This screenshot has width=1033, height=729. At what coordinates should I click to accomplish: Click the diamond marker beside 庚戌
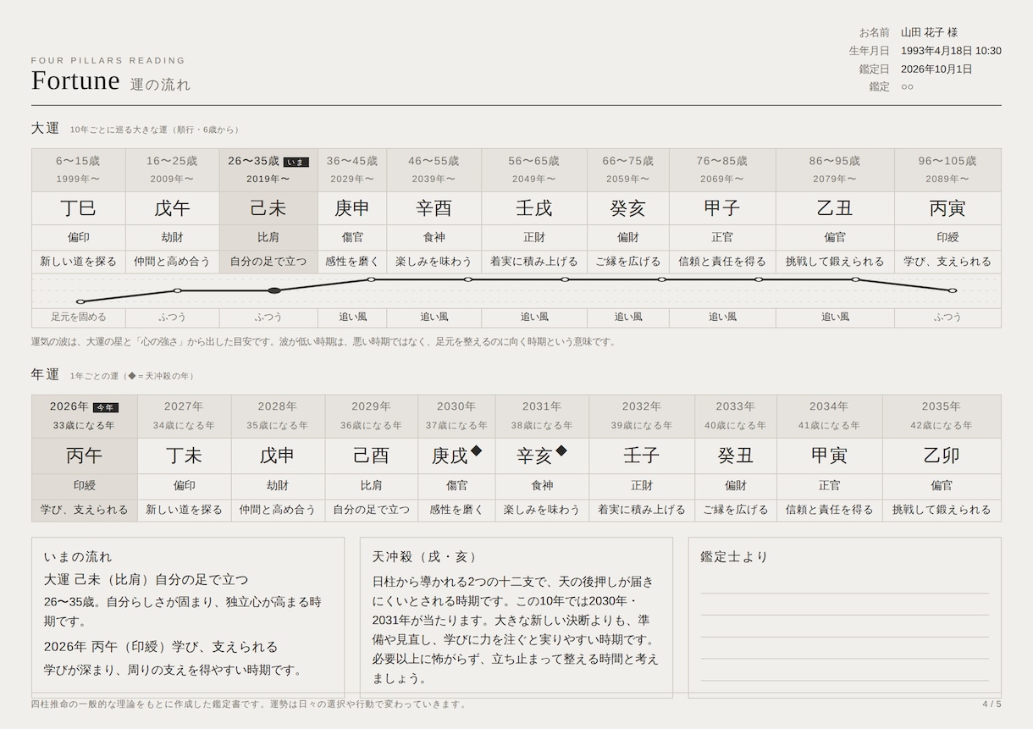[477, 451]
